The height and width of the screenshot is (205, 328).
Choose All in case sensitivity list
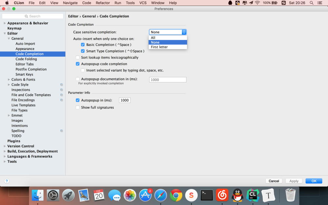tap(168, 38)
